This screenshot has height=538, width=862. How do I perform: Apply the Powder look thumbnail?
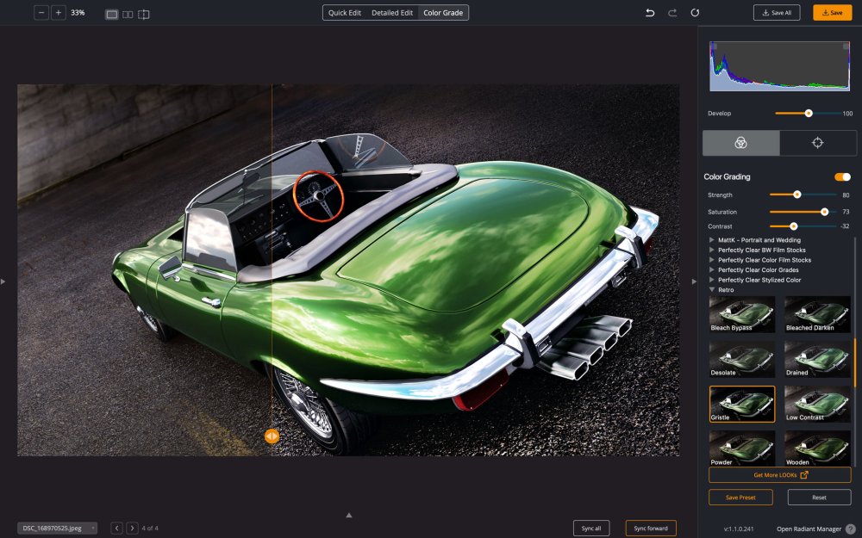click(x=741, y=448)
